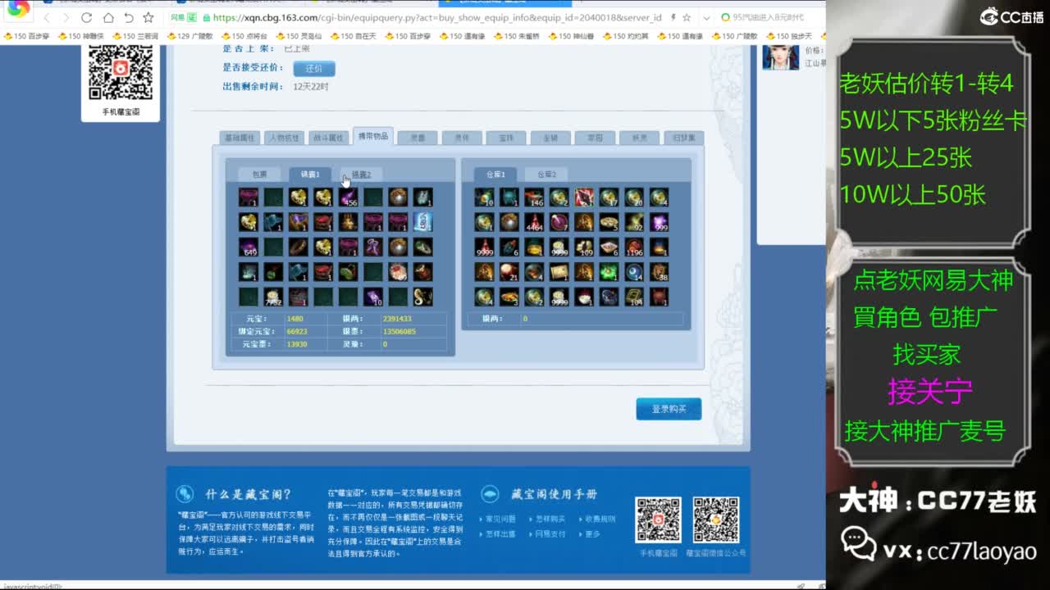This screenshot has height=590, width=1050.
Task: Click the 登录购买 button
Action: [669, 409]
